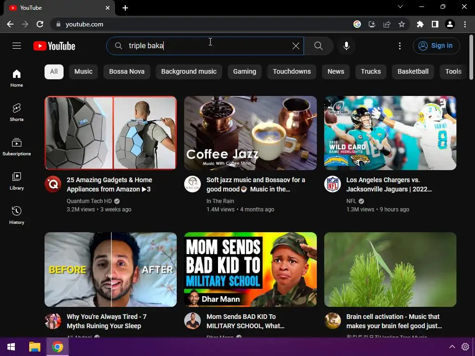Click the Sign in button
Image resolution: width=475 pixels, height=356 pixels.
pyautogui.click(x=436, y=46)
